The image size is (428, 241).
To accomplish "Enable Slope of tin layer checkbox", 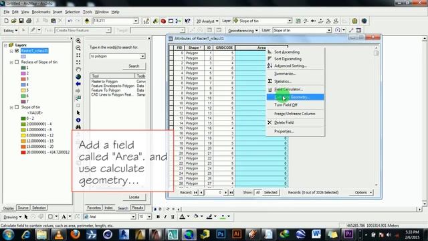I will 17,107.
